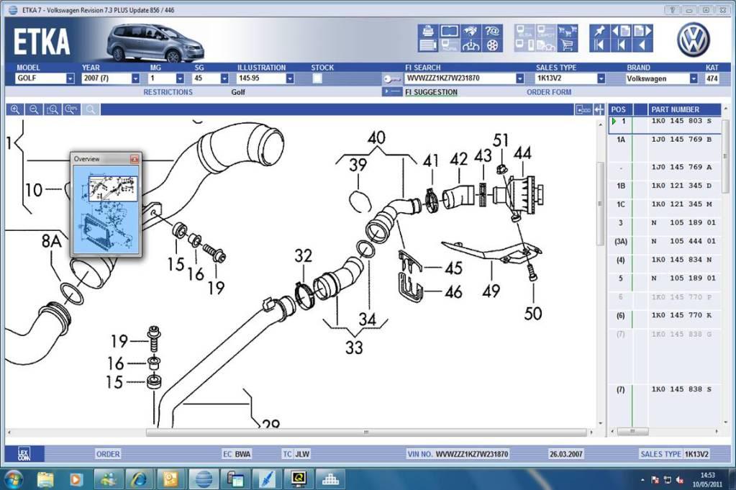Select part row 1K0 145 803 S
This screenshot has height=490, width=736.
coord(664,125)
